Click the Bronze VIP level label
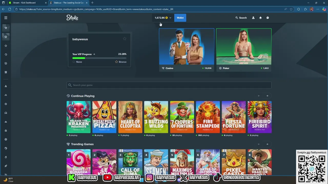Screen dimensions: 328x184 [122, 62]
